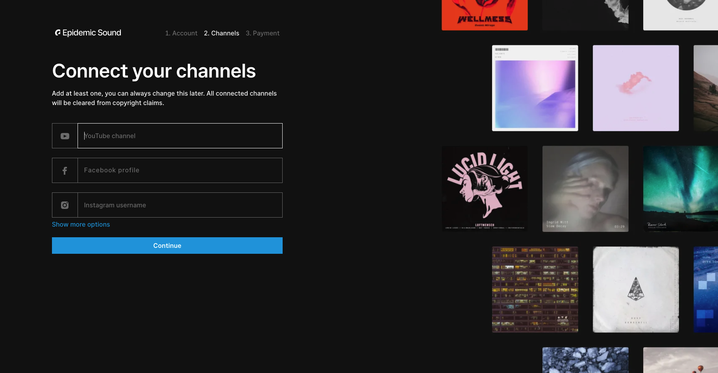718x373 pixels.
Task: Click into the Facebook profile field
Action: [x=180, y=170]
